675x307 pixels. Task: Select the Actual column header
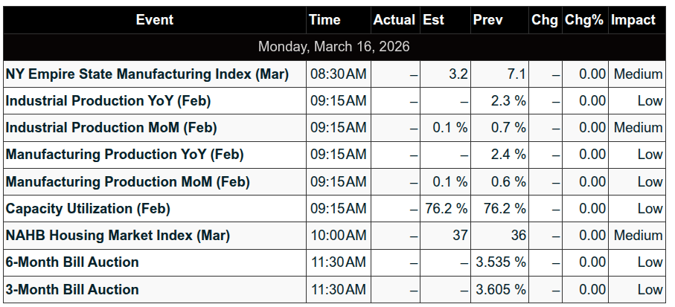point(394,20)
